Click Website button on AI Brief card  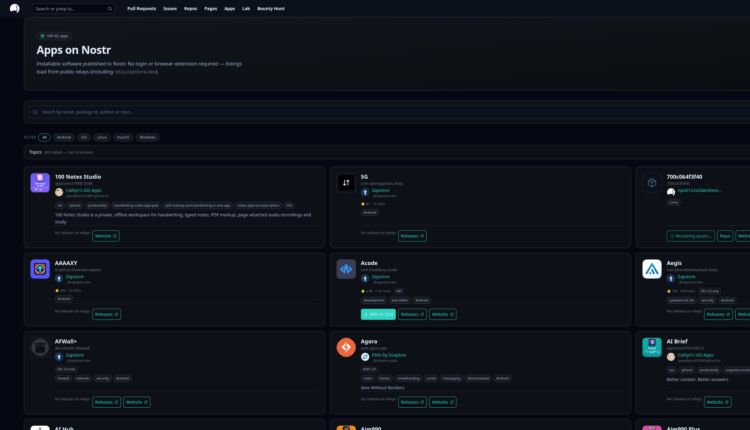coord(718,402)
